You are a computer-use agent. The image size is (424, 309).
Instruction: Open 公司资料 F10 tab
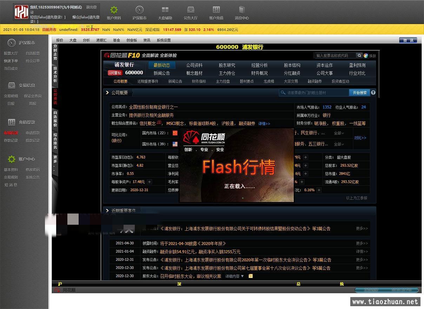[194, 65]
